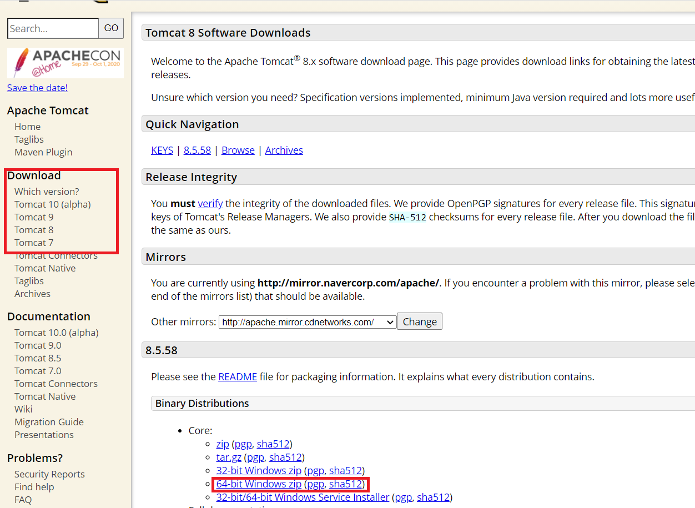Open Taglibs under Apache Tomcat
The width and height of the screenshot is (695, 508).
(x=29, y=139)
